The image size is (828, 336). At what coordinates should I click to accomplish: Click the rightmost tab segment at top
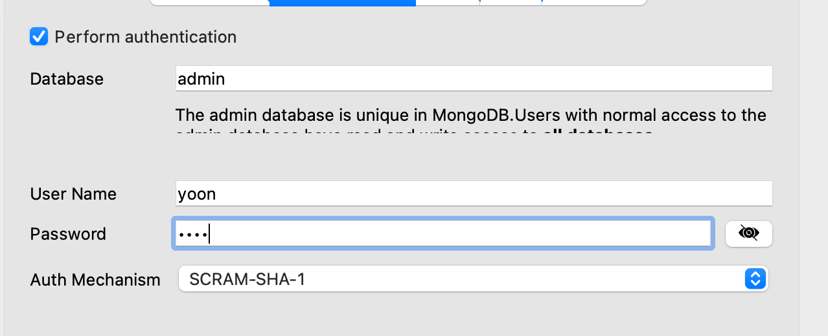[594, 2]
